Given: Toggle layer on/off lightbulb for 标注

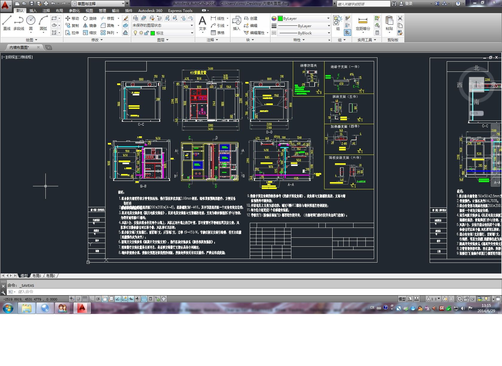Looking at the screenshot, I should coord(135,33).
